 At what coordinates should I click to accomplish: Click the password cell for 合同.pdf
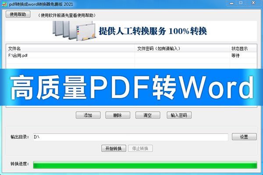tap(182, 56)
